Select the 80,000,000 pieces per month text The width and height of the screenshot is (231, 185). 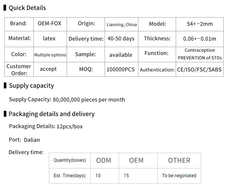[x=89, y=100]
